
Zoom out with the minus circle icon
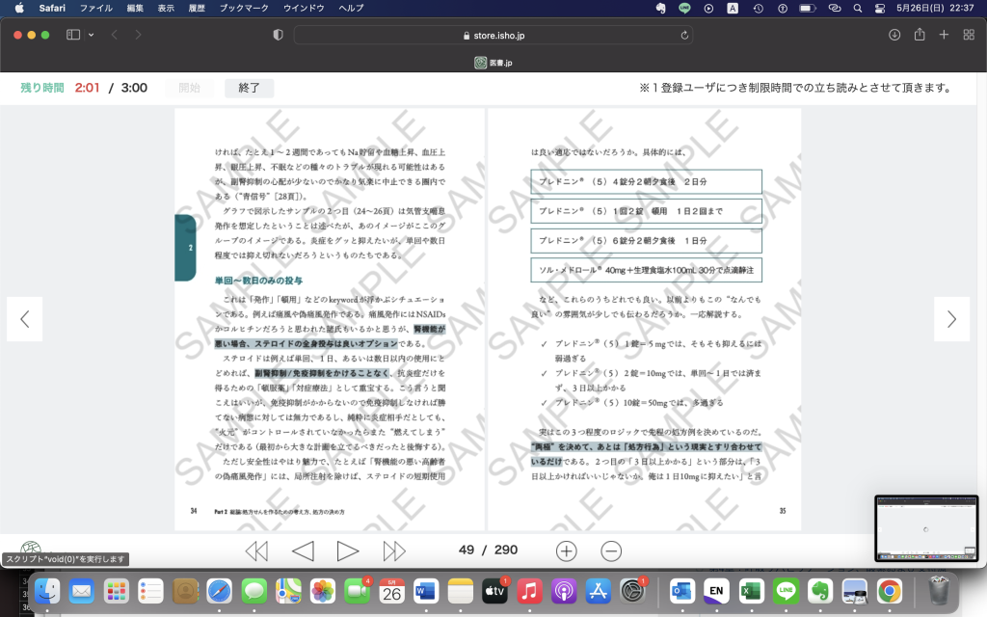(611, 550)
